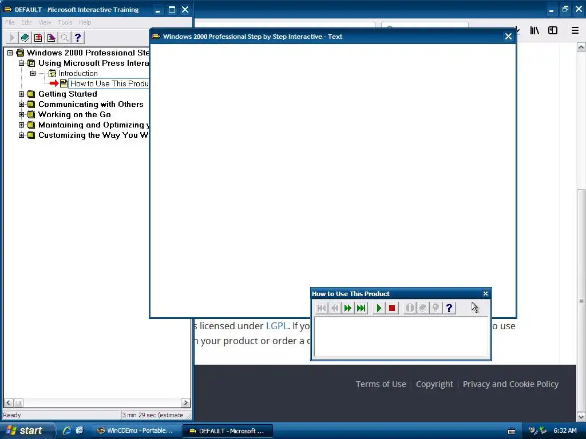Screen dimensions: 586x439
Task: Click the magnifier search toolbar icon
Action: point(64,37)
